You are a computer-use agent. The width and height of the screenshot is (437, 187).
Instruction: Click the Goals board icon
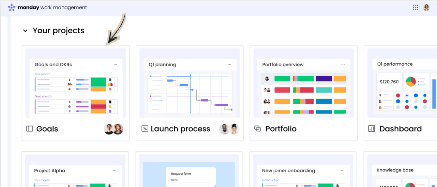(30, 129)
